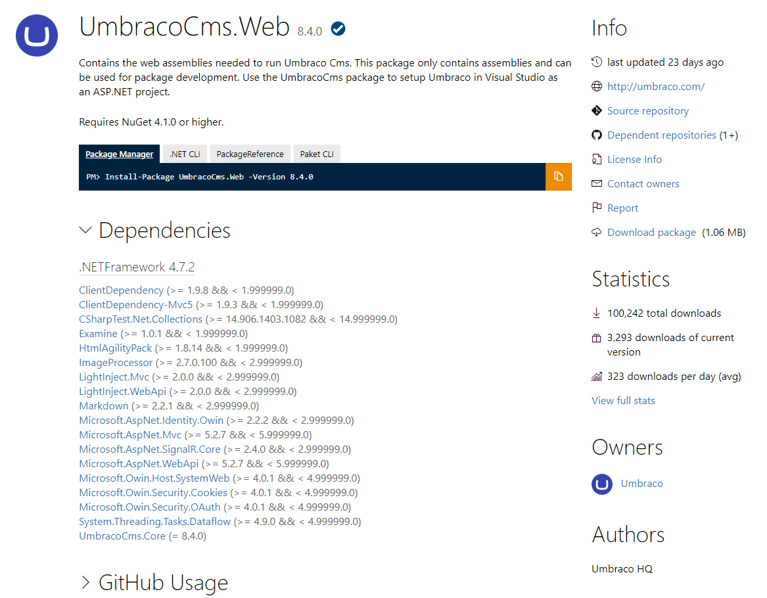Open the Microsoft.Owin.Security.Cookies dependency link
The height and width of the screenshot is (598, 767).
pyautogui.click(x=153, y=493)
